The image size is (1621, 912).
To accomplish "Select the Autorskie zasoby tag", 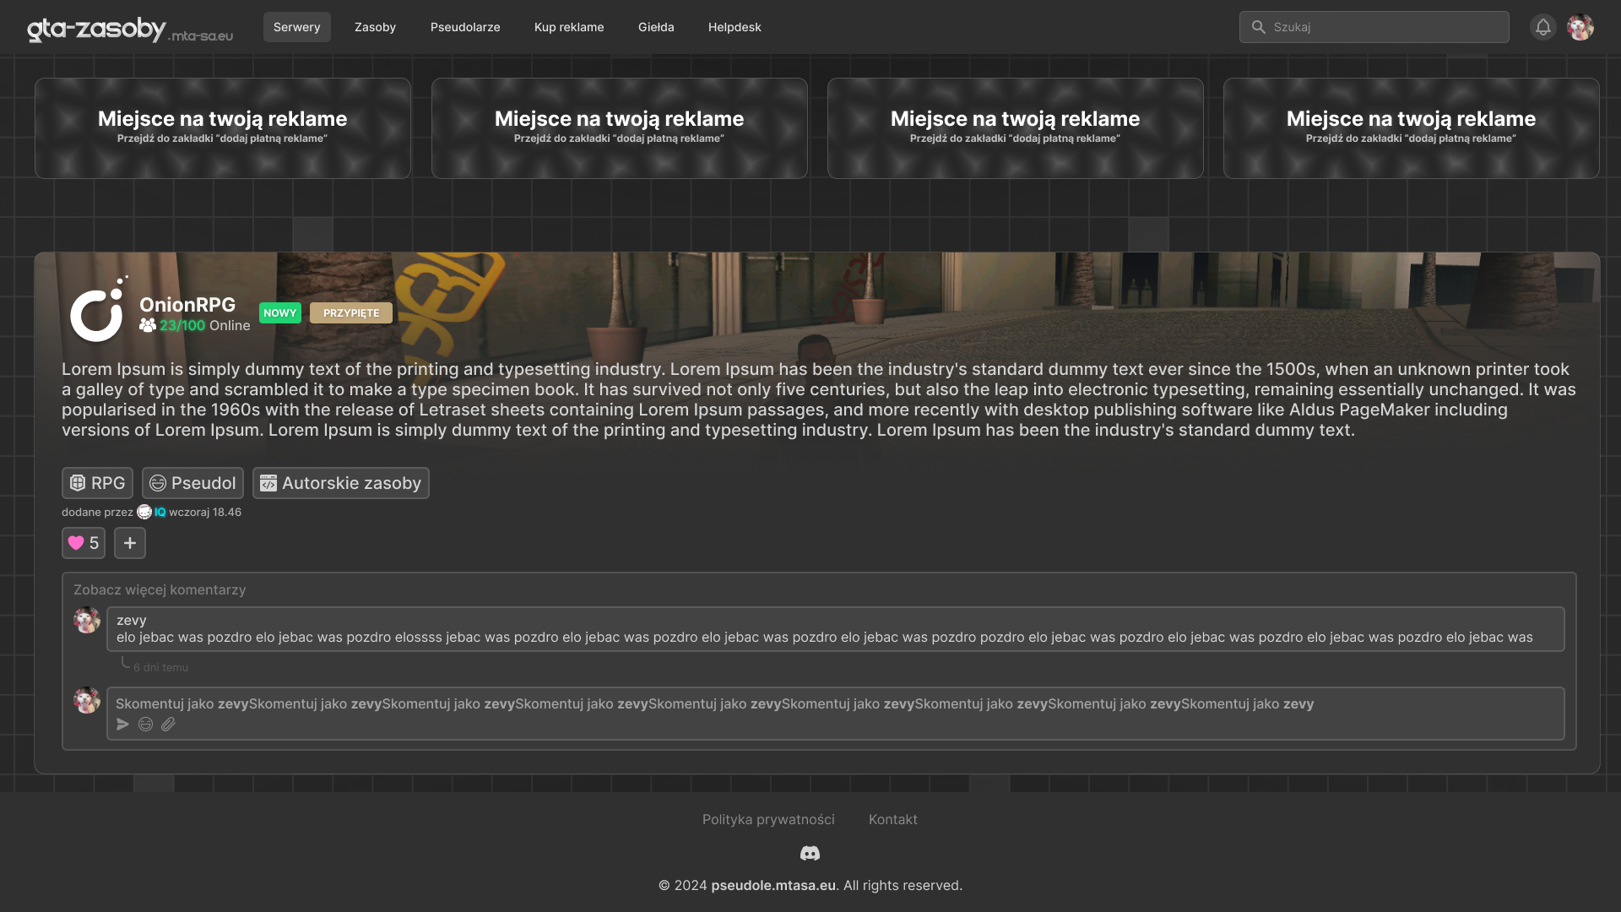I will tap(340, 483).
